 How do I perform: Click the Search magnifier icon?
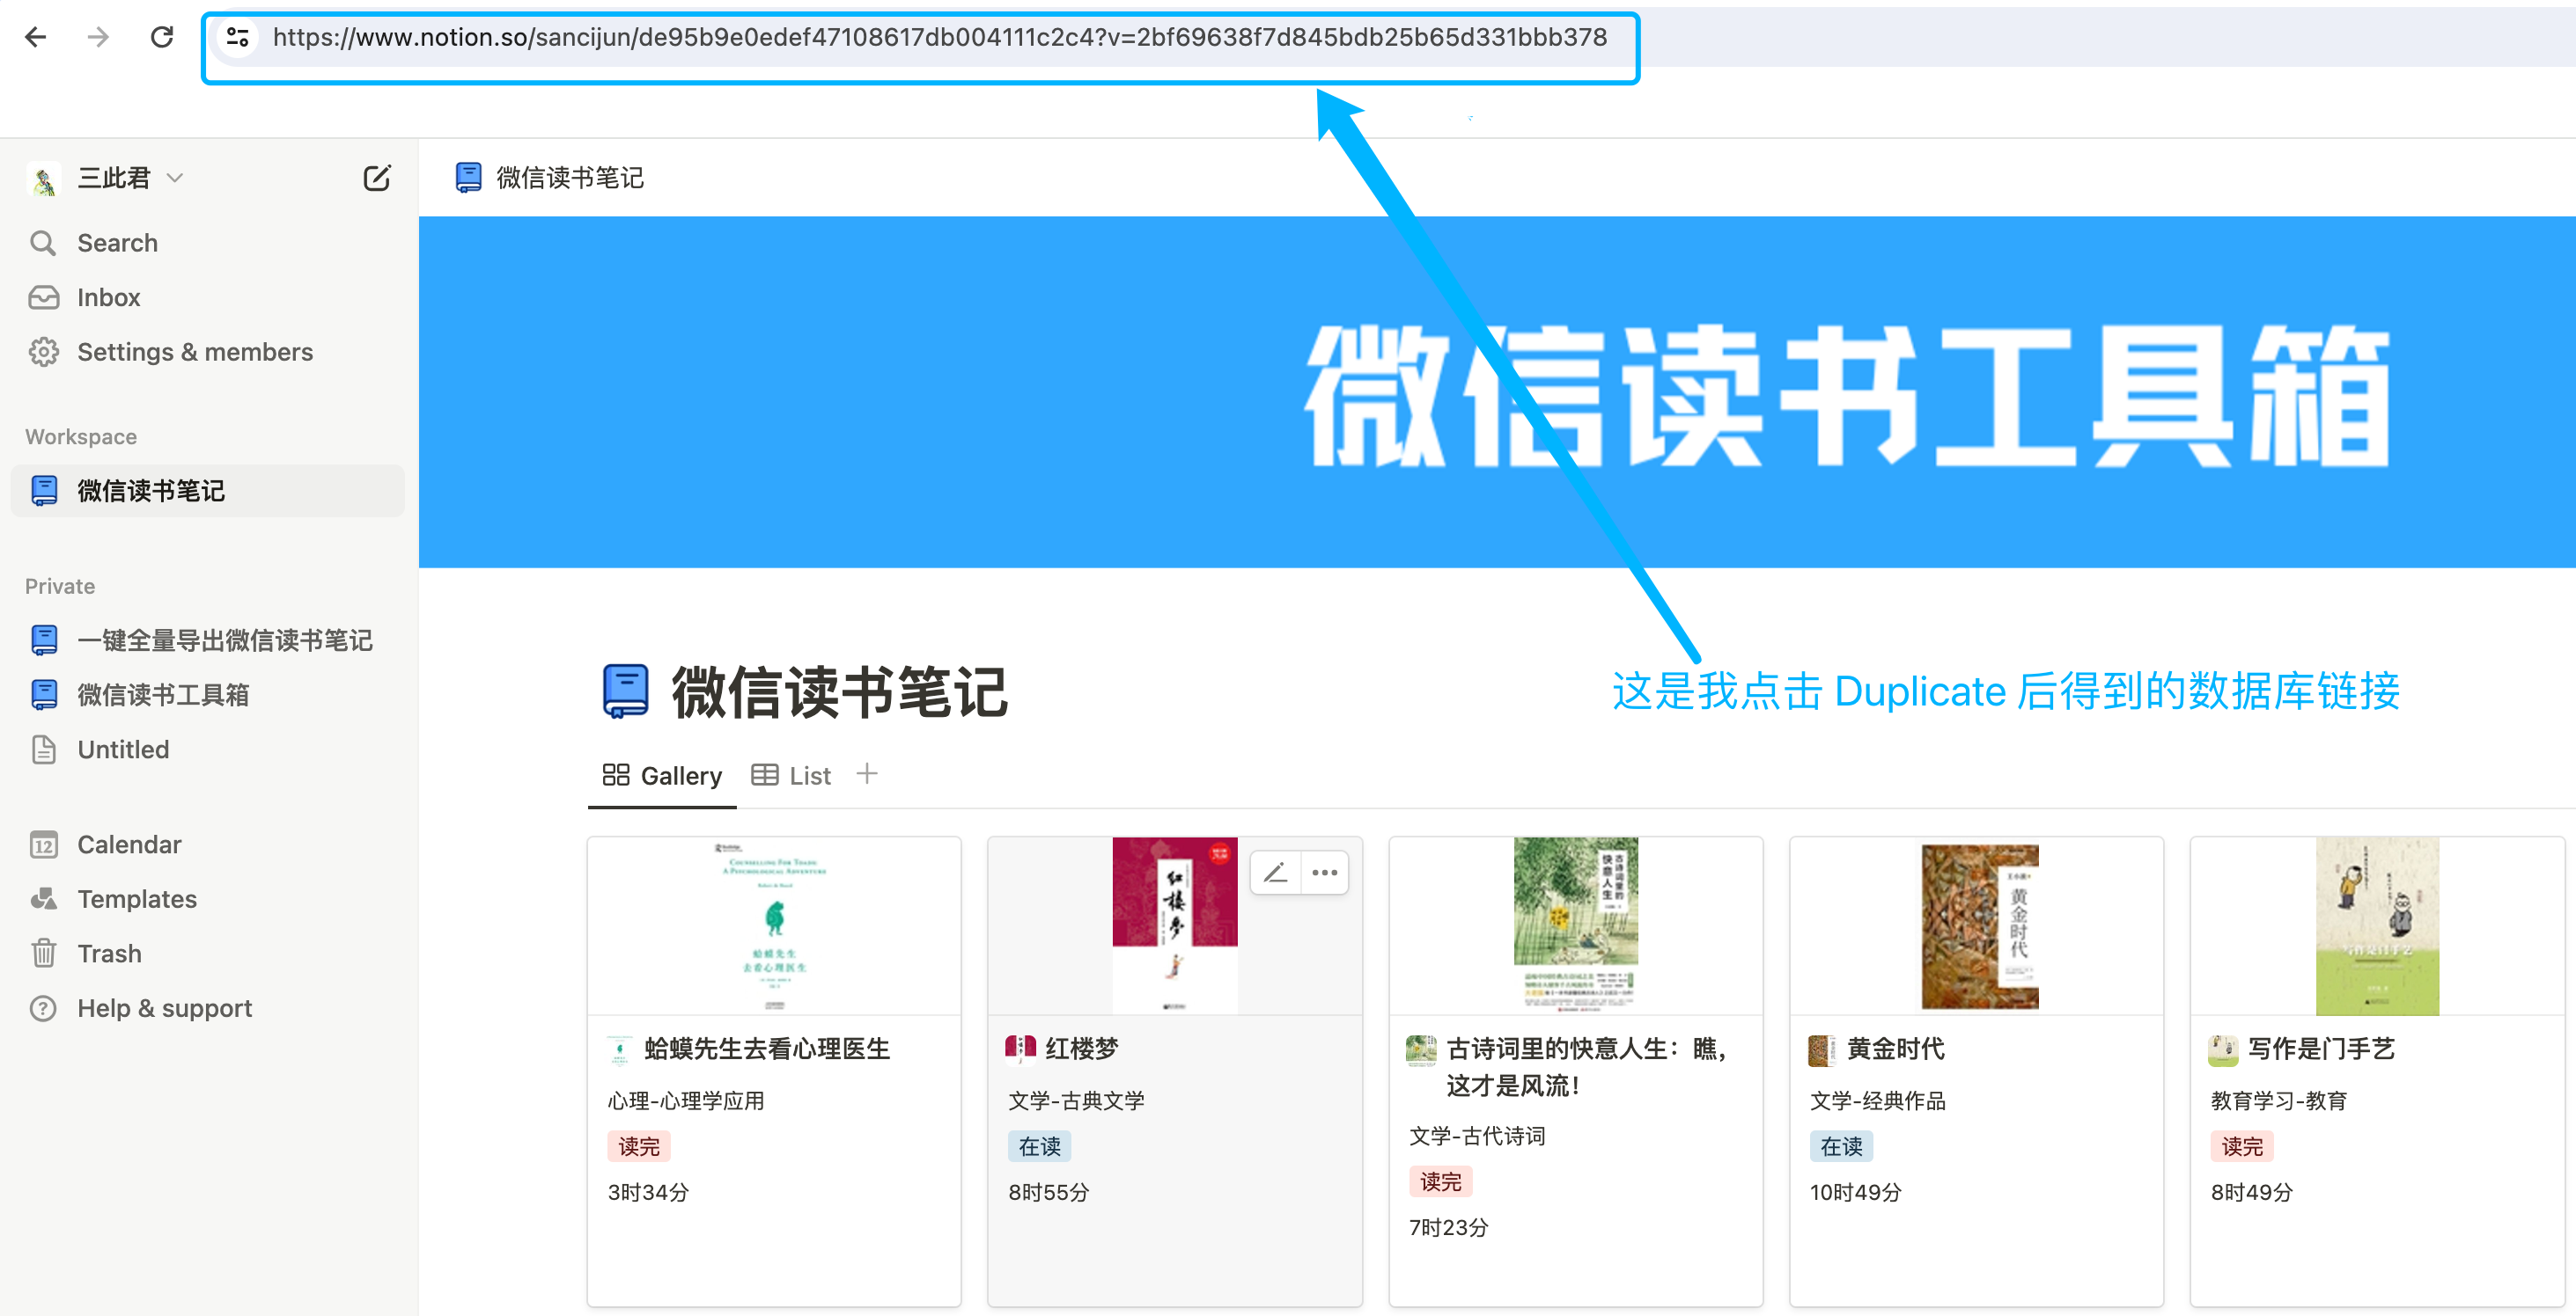click(x=43, y=243)
